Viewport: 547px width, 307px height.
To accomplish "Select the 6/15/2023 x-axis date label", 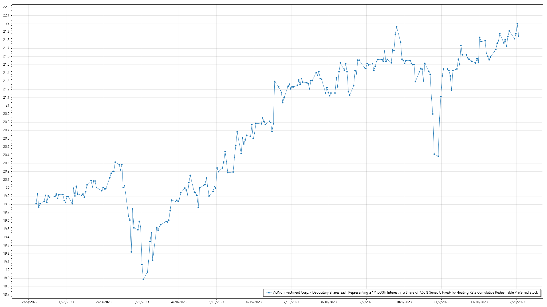I will pyautogui.click(x=254, y=302).
